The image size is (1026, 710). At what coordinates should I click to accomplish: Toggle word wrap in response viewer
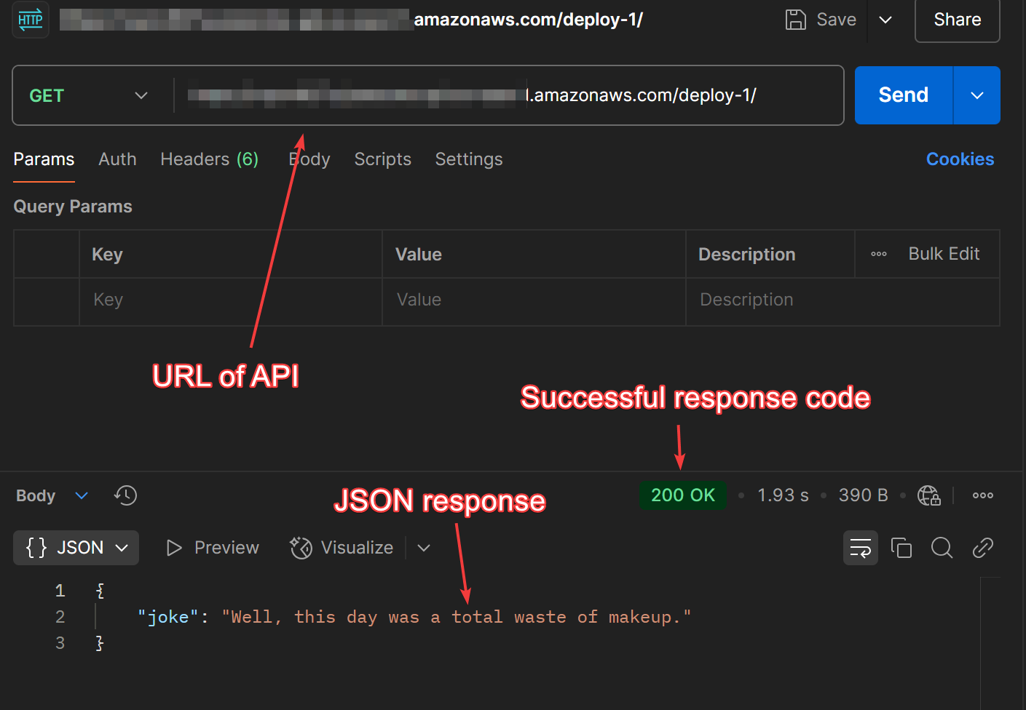point(860,548)
